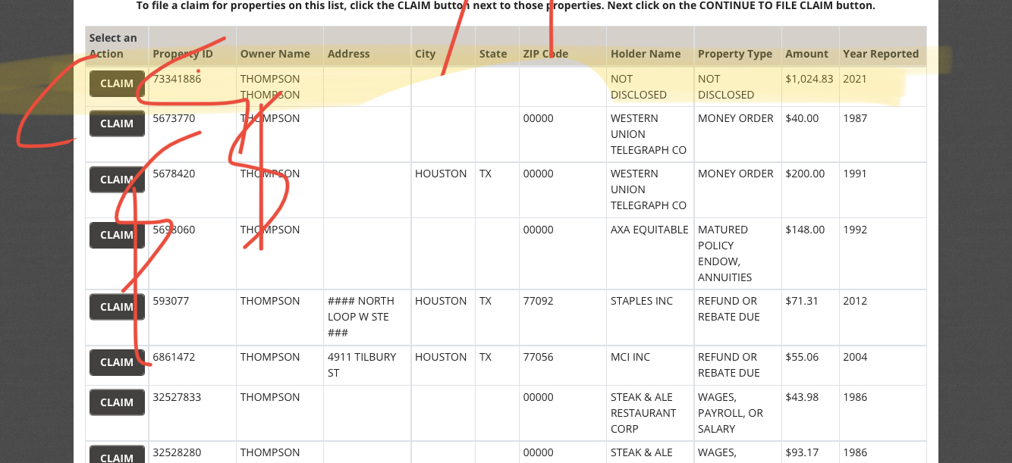Click the $55.06 amount
This screenshot has height=463, width=1012.
coord(802,357)
